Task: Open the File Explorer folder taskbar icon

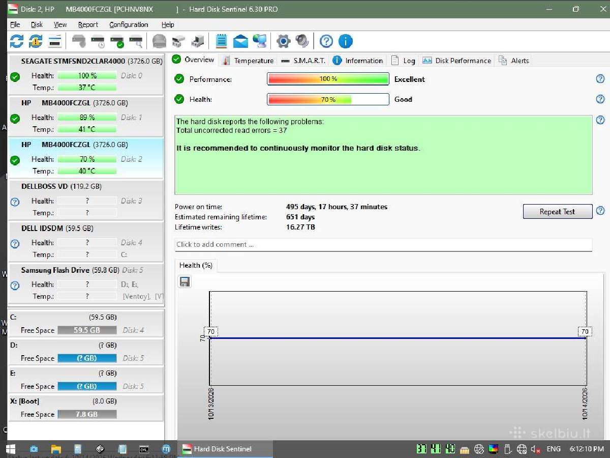Action: 56,449
